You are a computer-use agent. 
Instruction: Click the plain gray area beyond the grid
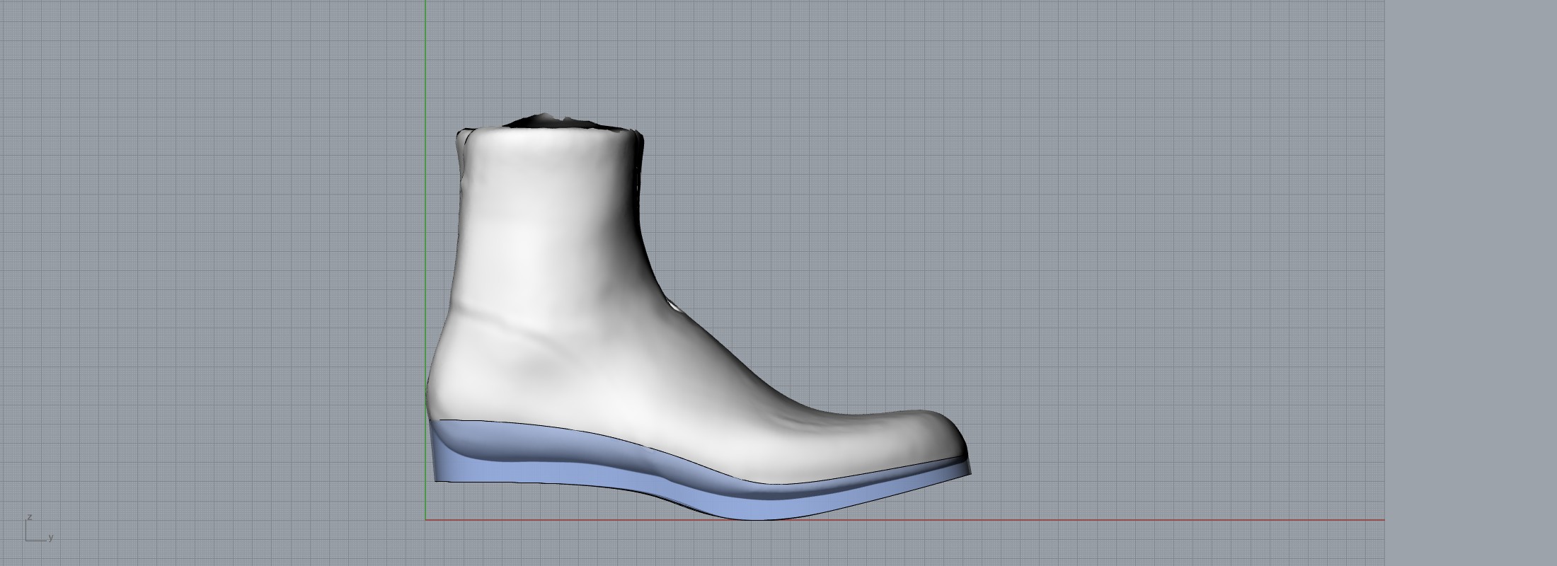1472,283
